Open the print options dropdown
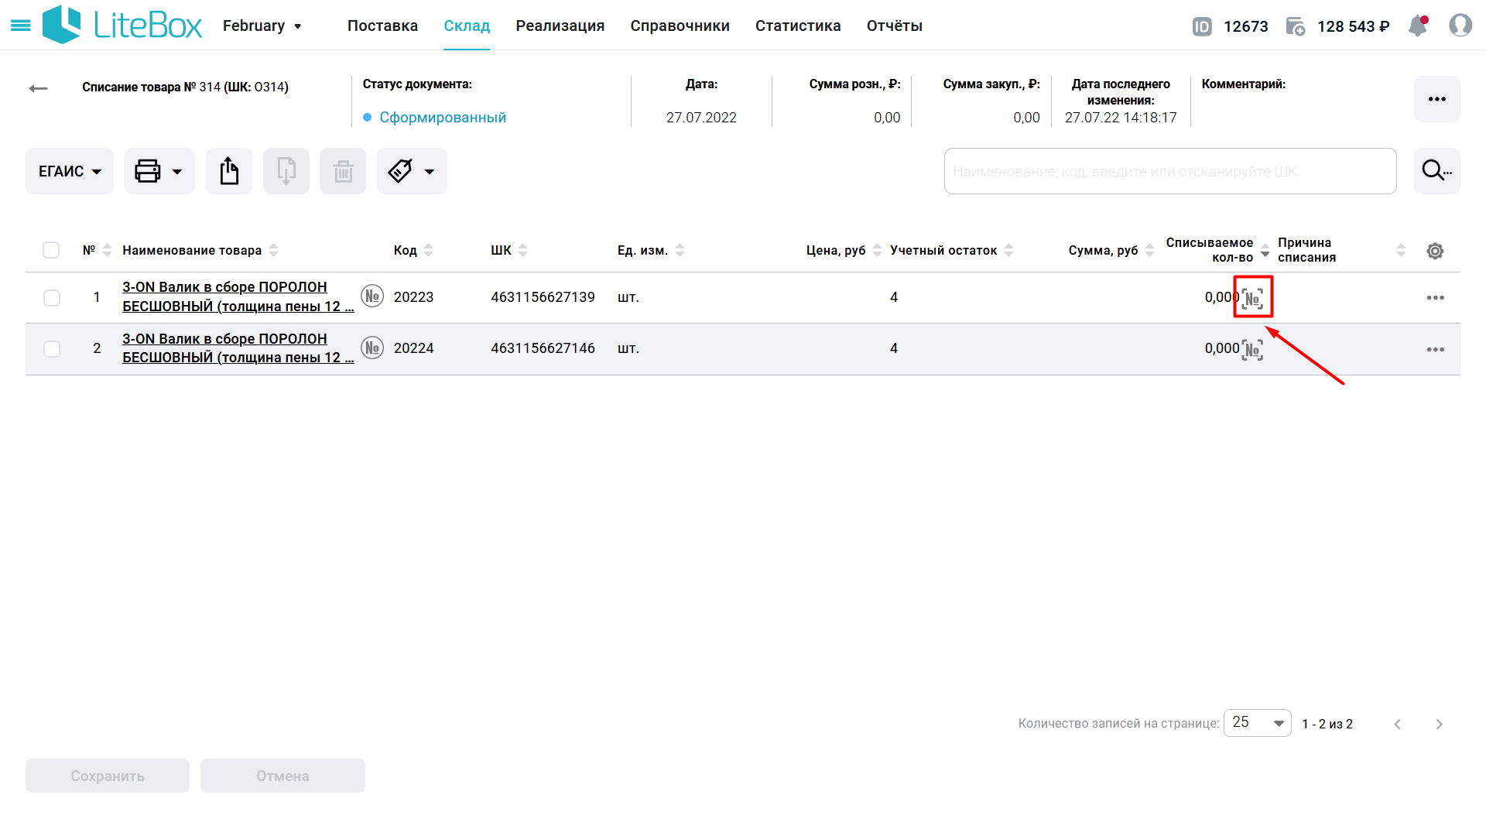The width and height of the screenshot is (1486, 836). (159, 171)
